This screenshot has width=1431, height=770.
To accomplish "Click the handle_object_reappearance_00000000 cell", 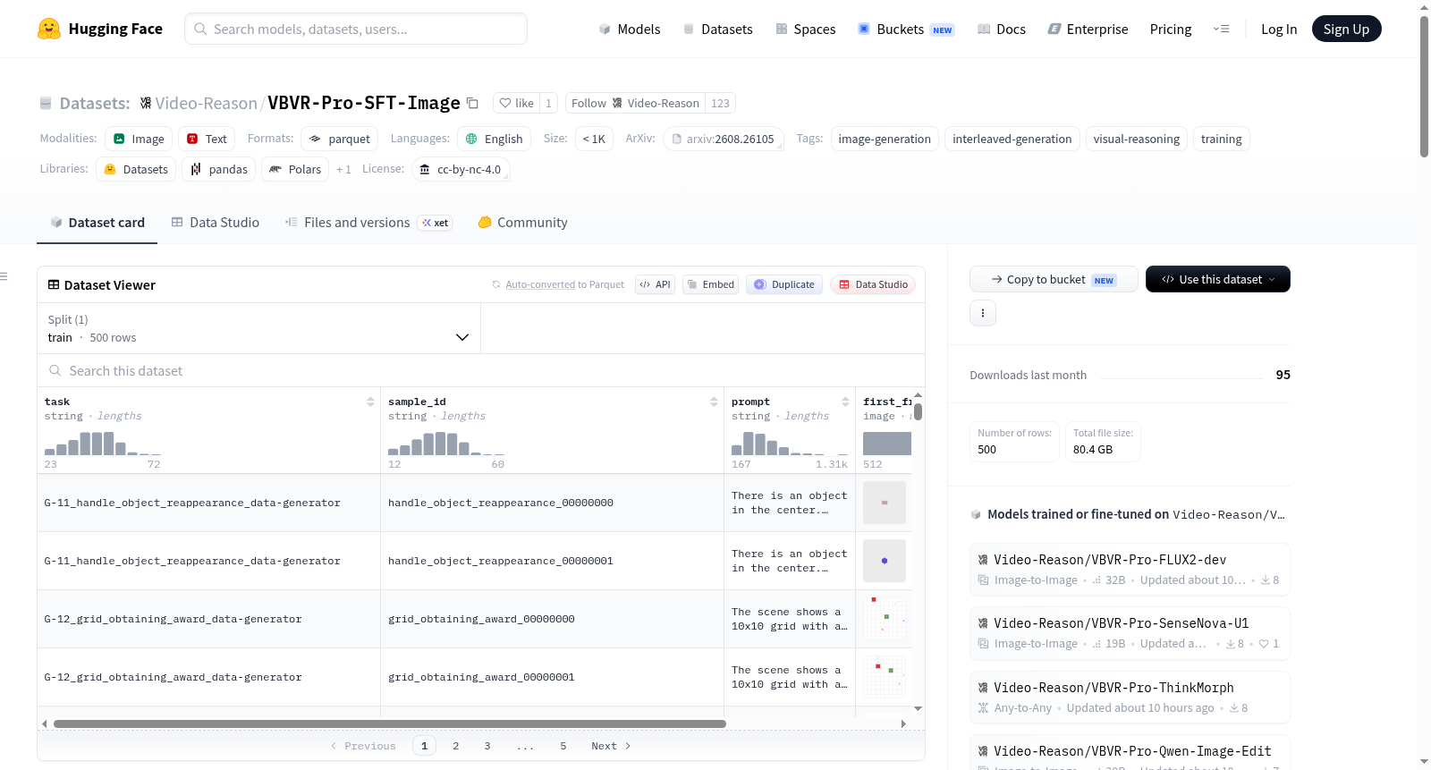I will [552, 503].
